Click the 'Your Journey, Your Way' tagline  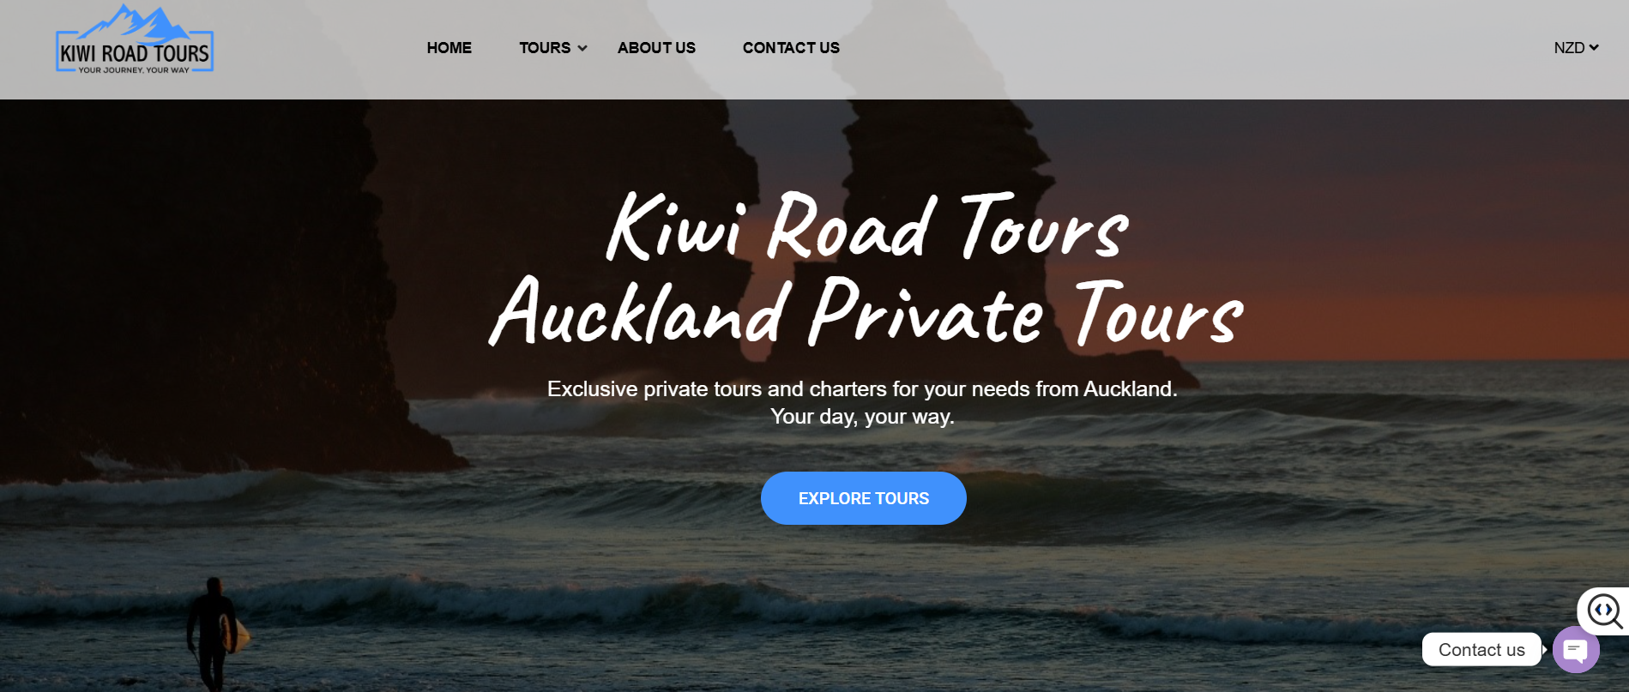134,70
